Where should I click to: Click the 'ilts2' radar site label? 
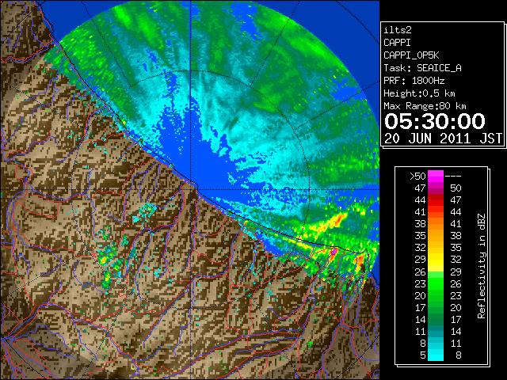pos(398,30)
